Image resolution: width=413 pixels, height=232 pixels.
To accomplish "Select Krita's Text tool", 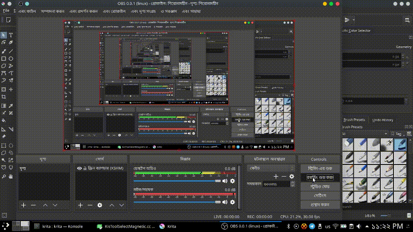I will pyautogui.click(x=11, y=35).
